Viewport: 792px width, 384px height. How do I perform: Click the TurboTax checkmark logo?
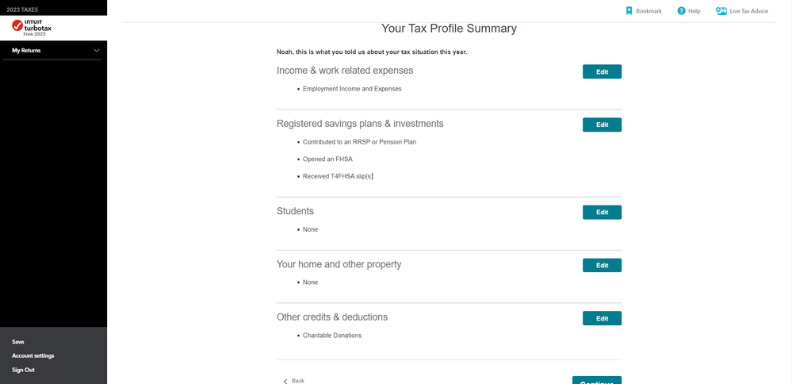[17, 25]
